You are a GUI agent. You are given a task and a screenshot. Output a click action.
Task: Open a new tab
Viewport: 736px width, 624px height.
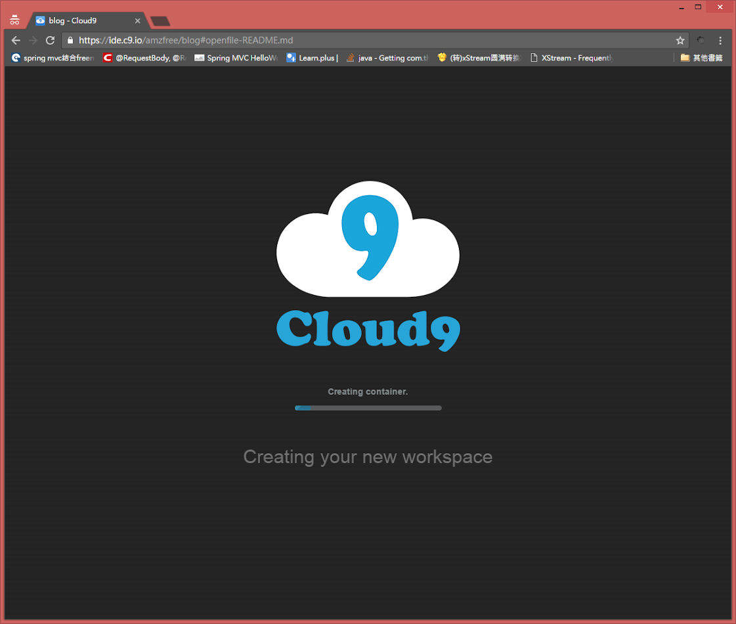[x=160, y=21]
